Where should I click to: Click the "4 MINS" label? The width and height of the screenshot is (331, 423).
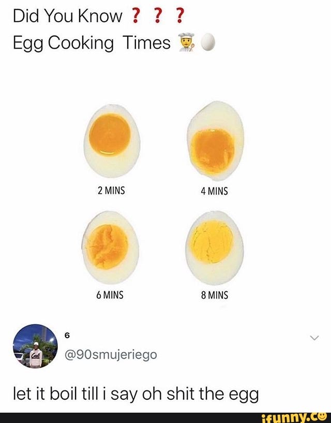click(214, 191)
